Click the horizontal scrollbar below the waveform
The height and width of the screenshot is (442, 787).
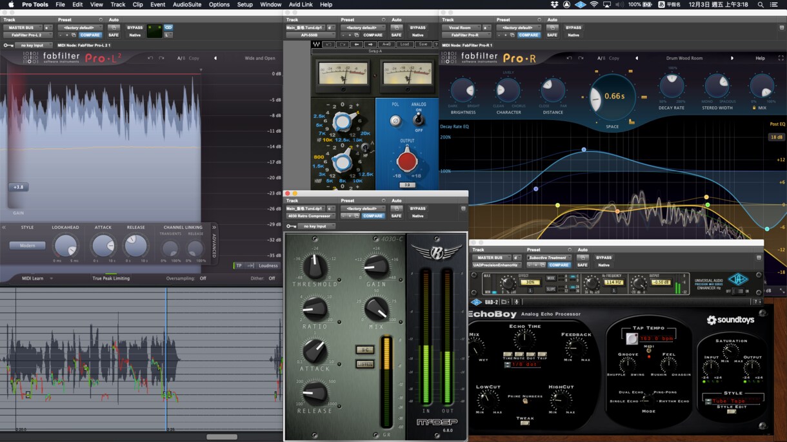coord(222,437)
